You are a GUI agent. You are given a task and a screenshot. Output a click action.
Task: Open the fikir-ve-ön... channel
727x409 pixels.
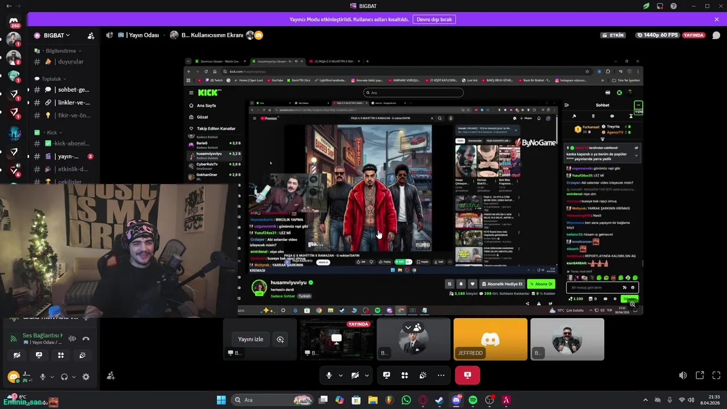[64, 115]
